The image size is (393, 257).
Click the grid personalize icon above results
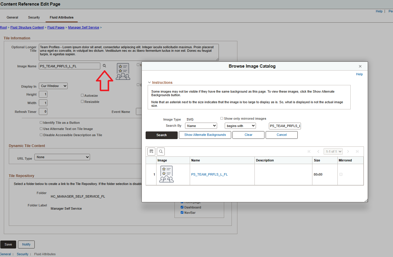click(151, 151)
